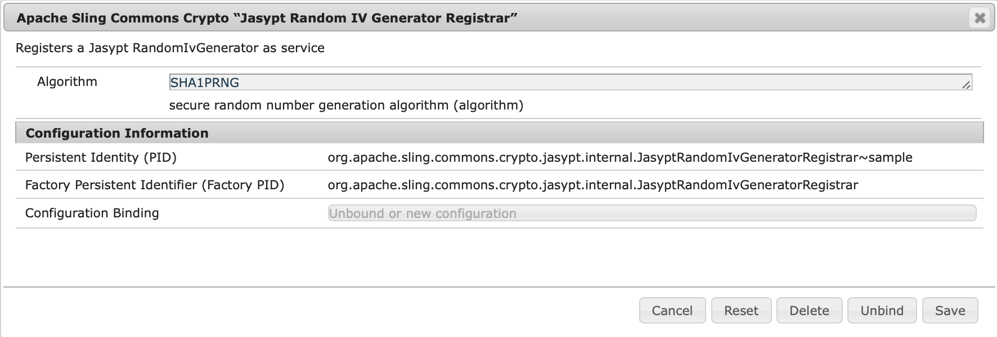Screen dimensions: 997x337
Task: Click the Registers a Jasypt RandomIvGenerator description
Action: coord(170,48)
